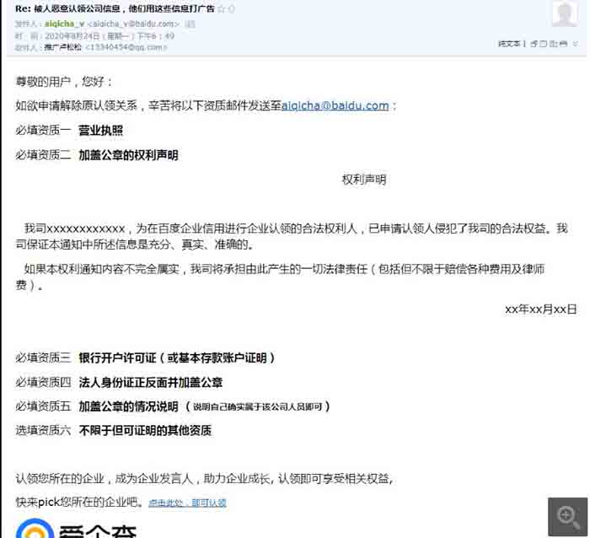Open the aiqicha@baidu.com email link
Image resolution: width=590 pixels, height=538 pixels.
(x=335, y=105)
